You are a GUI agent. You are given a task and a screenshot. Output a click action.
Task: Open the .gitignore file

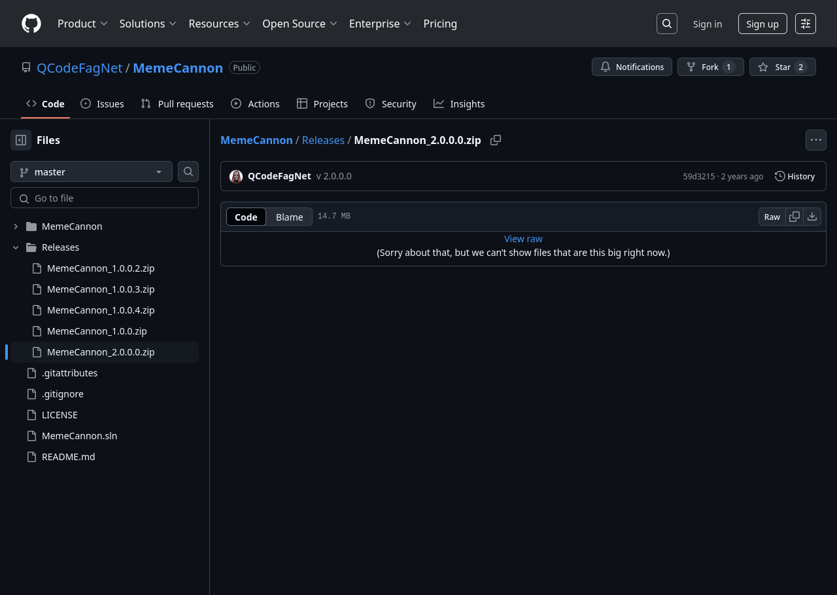coord(63,394)
